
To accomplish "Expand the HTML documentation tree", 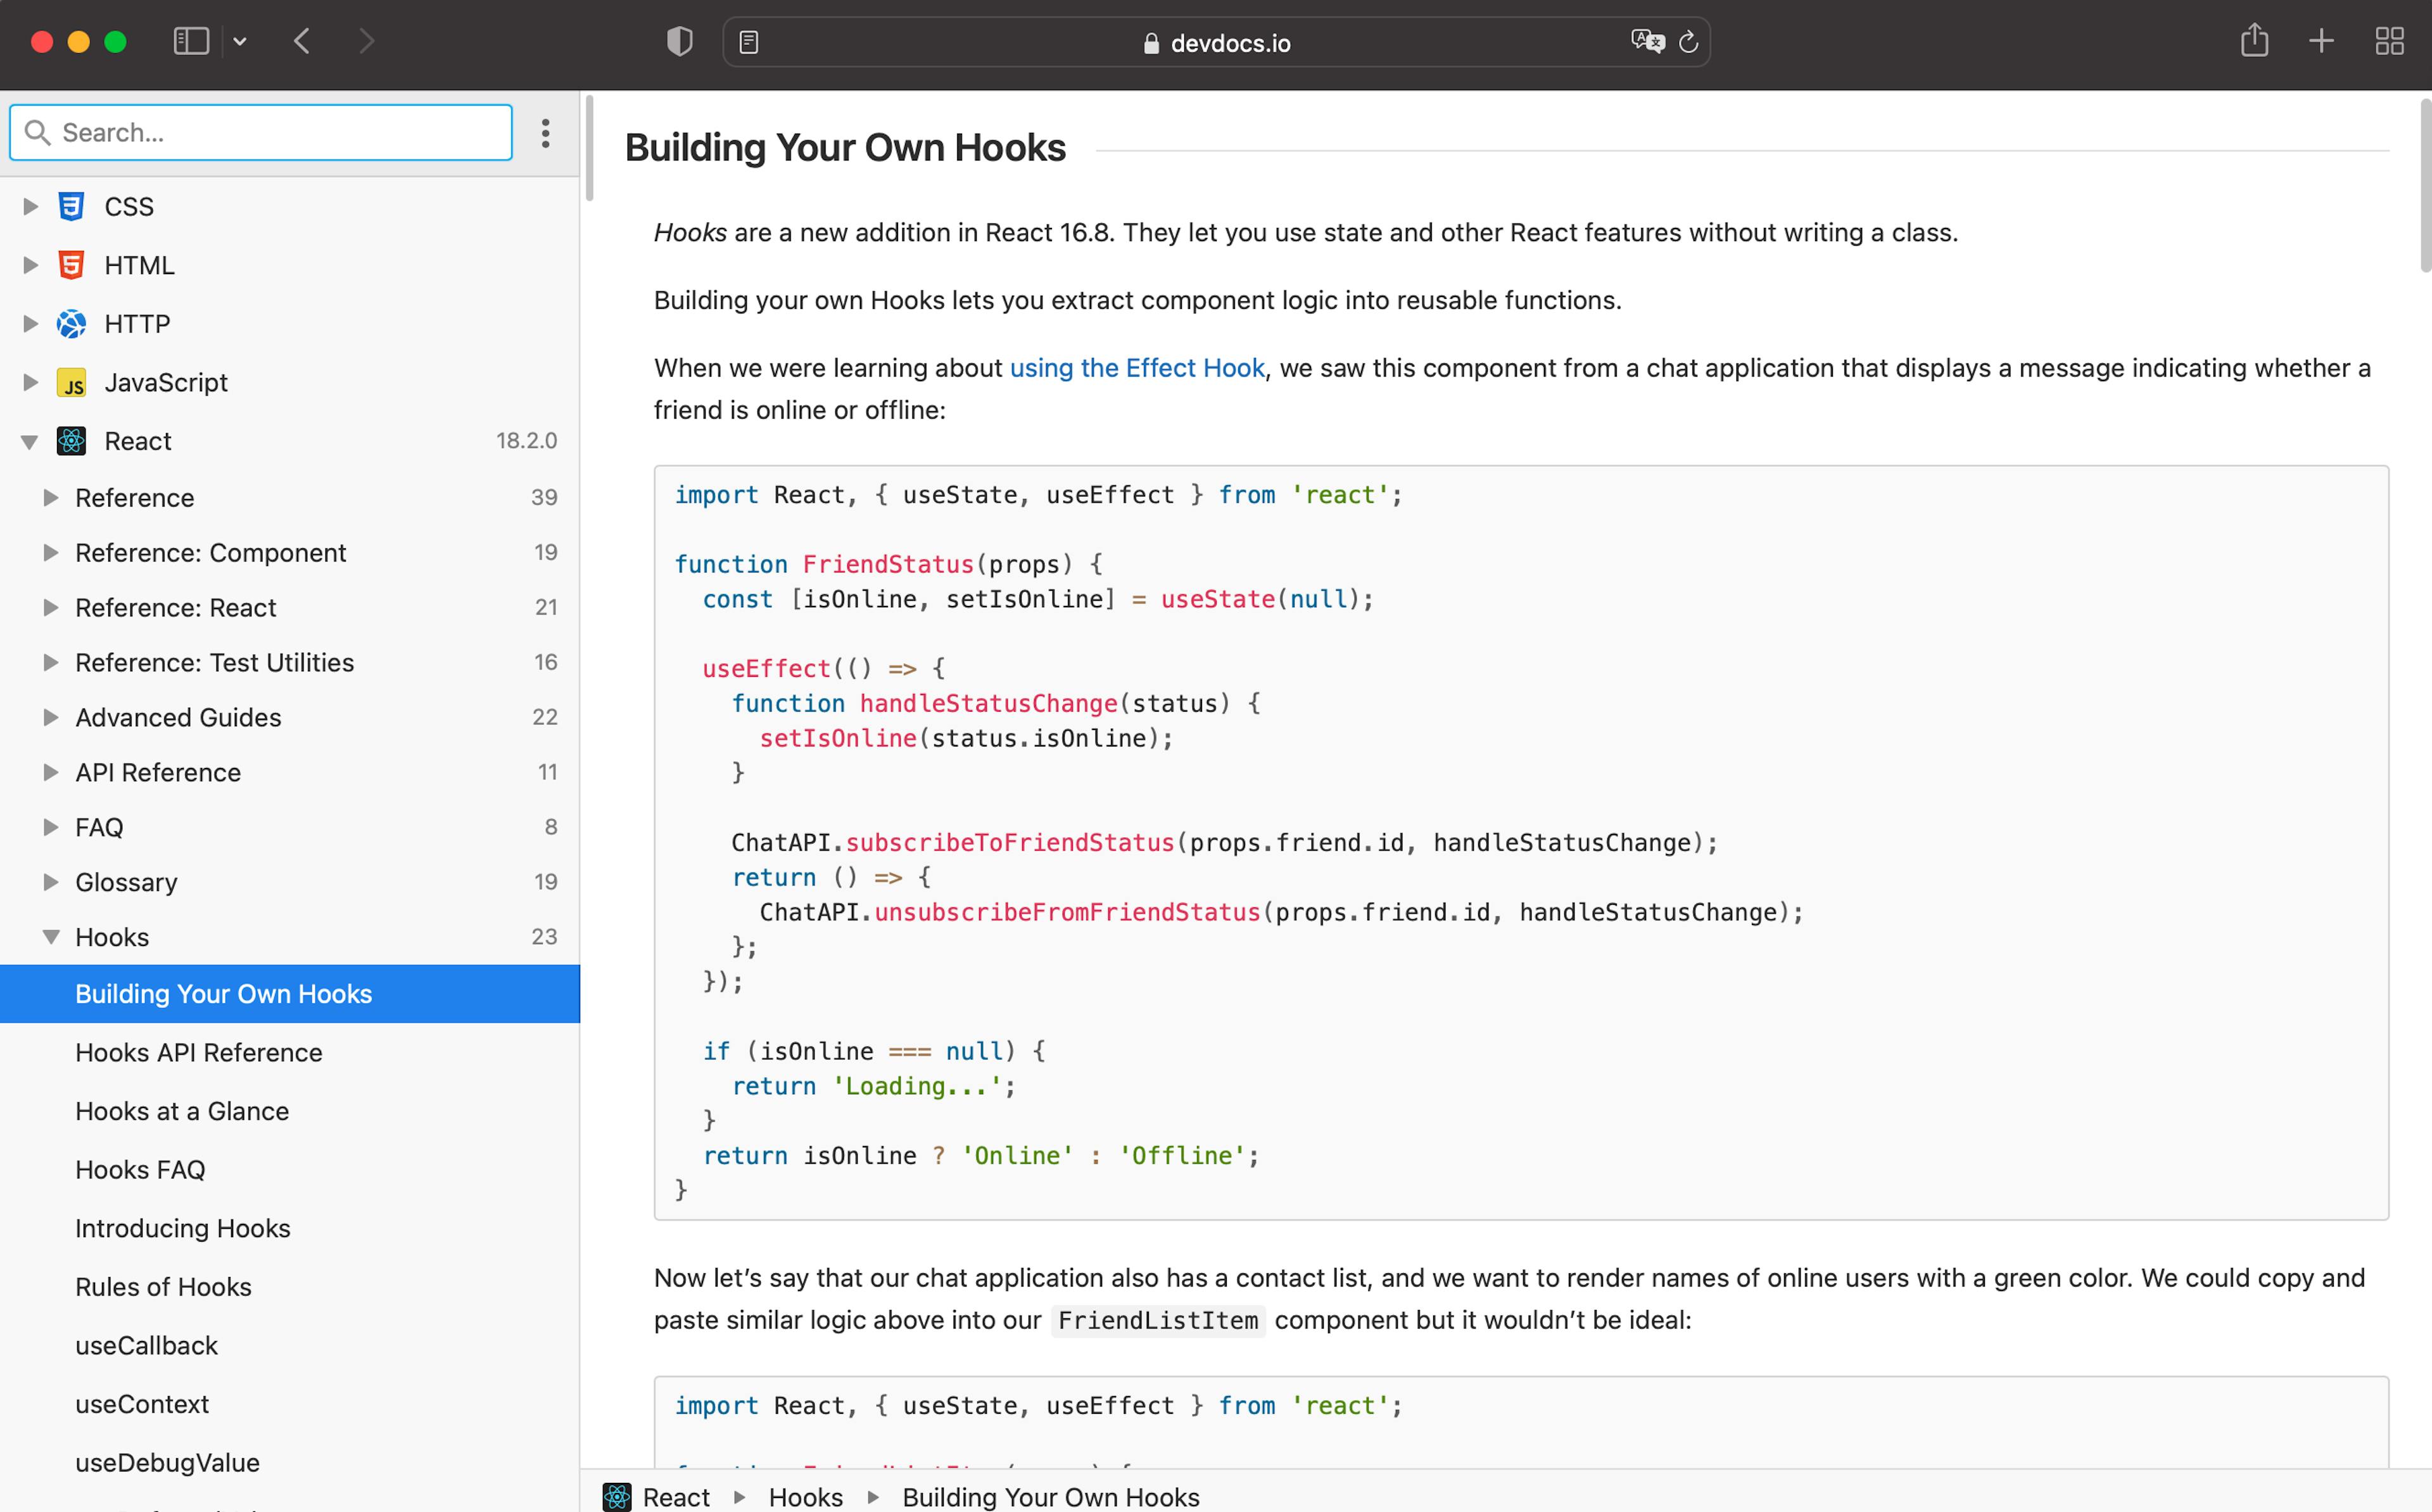I will pos(30,265).
